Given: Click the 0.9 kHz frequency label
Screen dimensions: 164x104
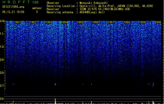Looking at the screenshot, I should tap(2, 60).
